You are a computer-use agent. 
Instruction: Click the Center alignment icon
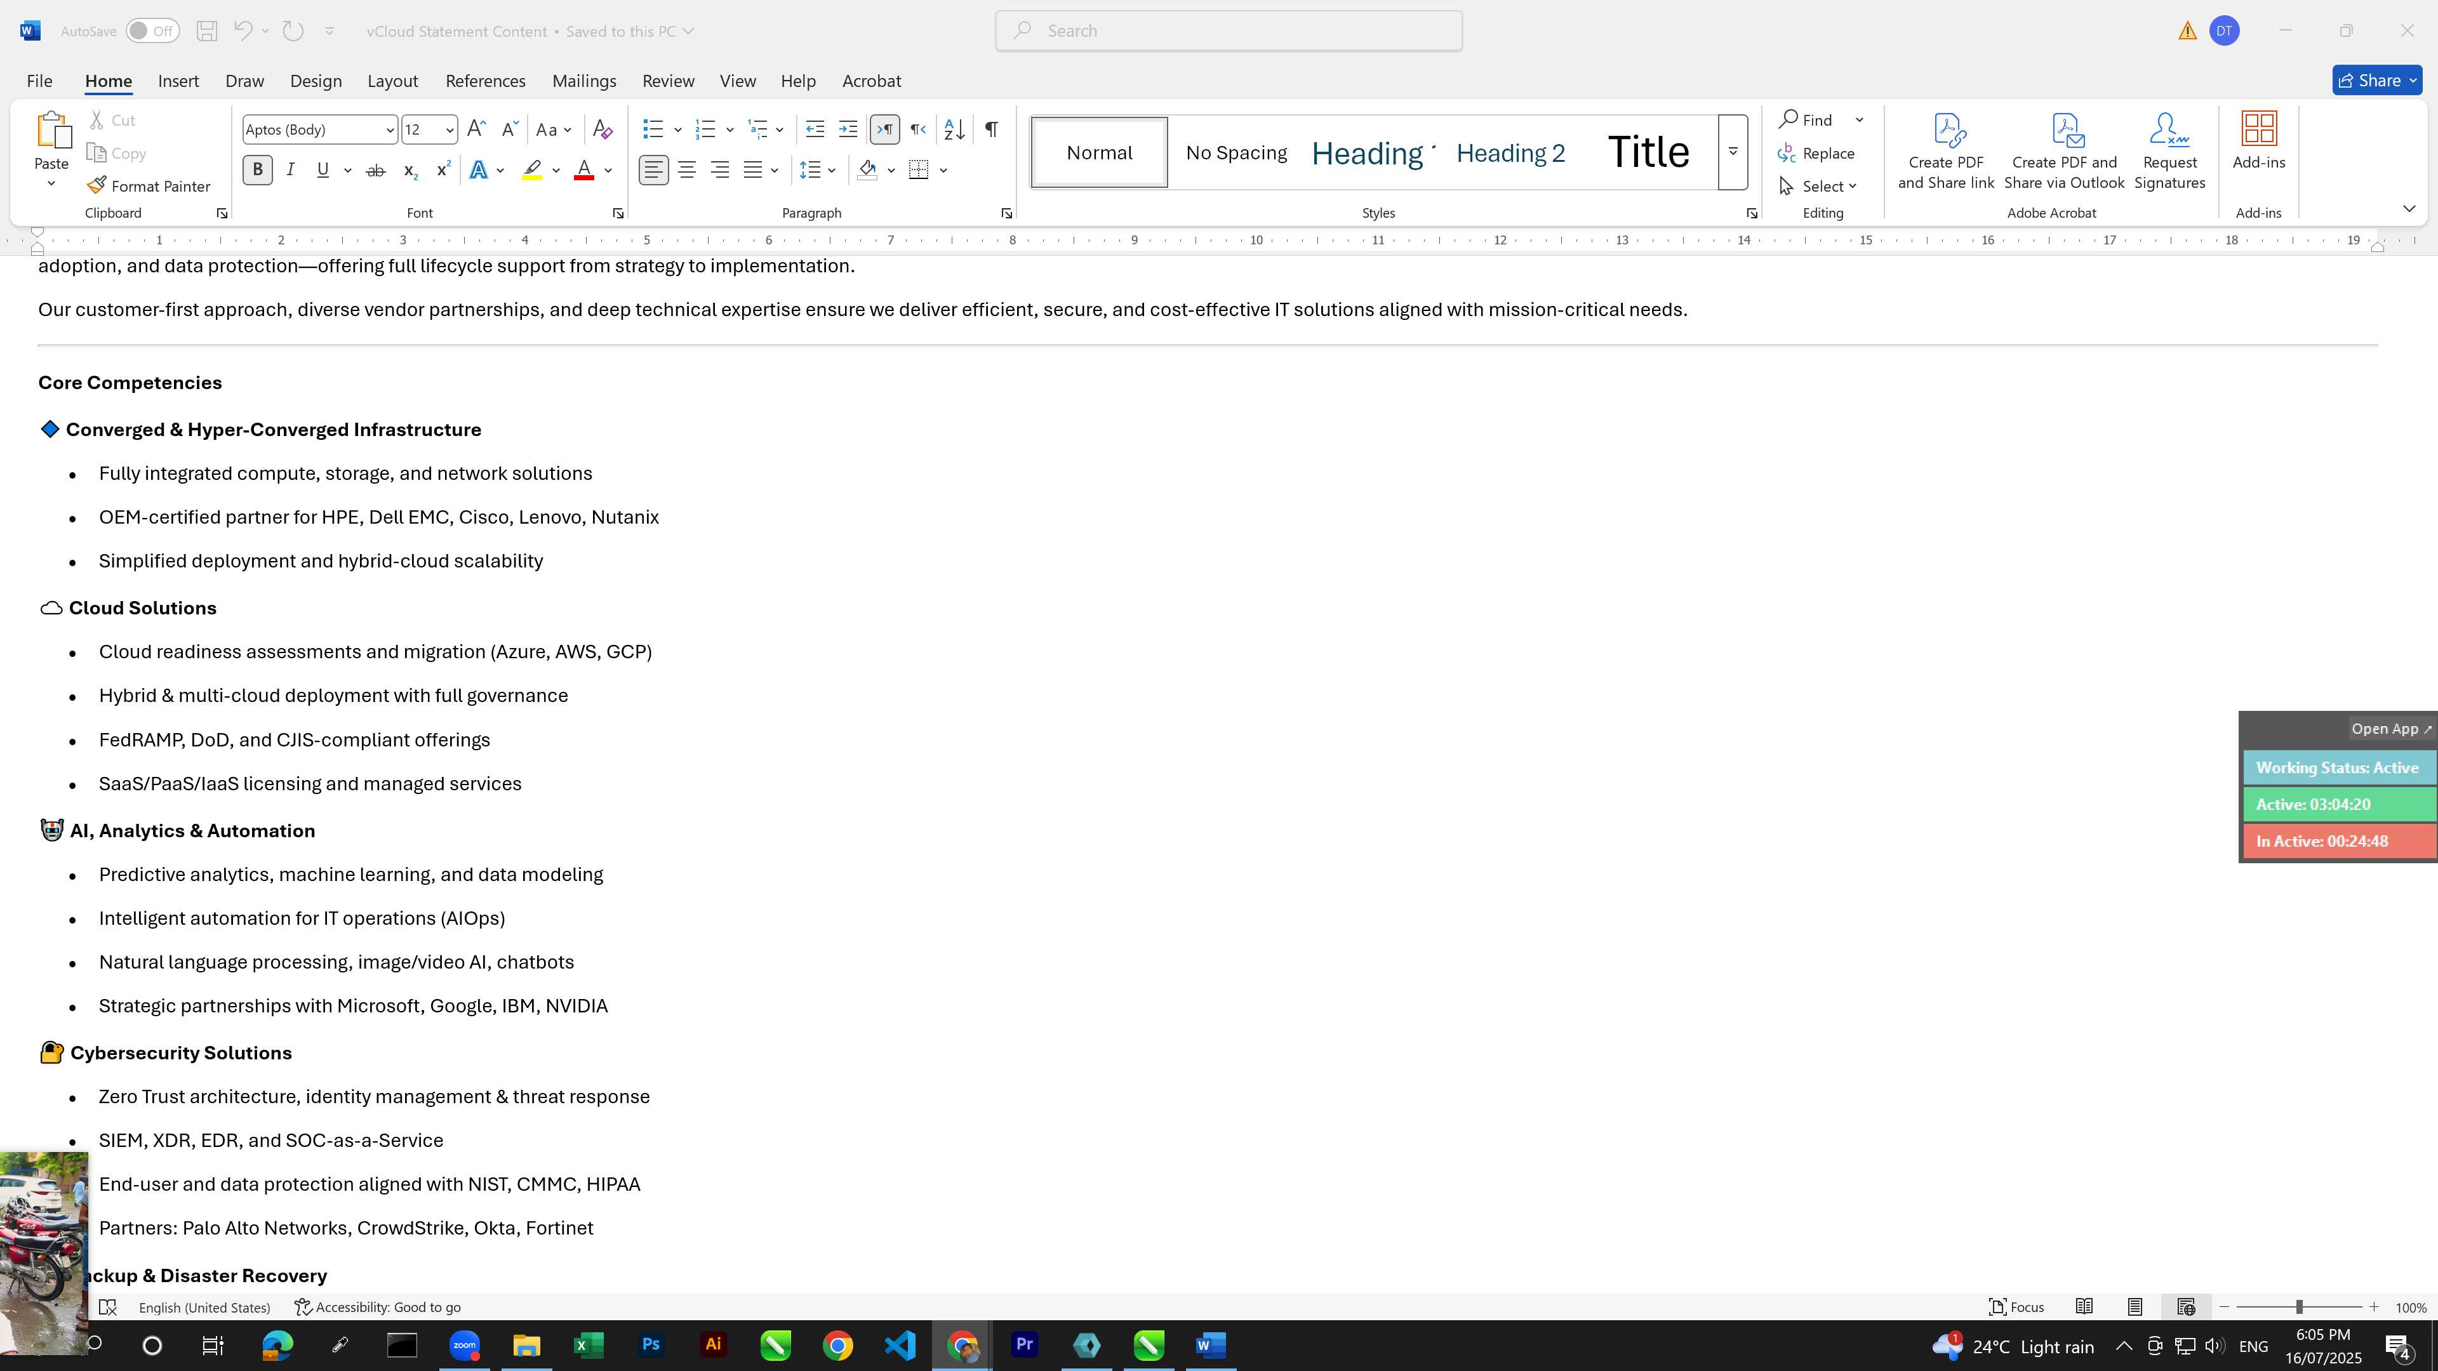(x=687, y=170)
